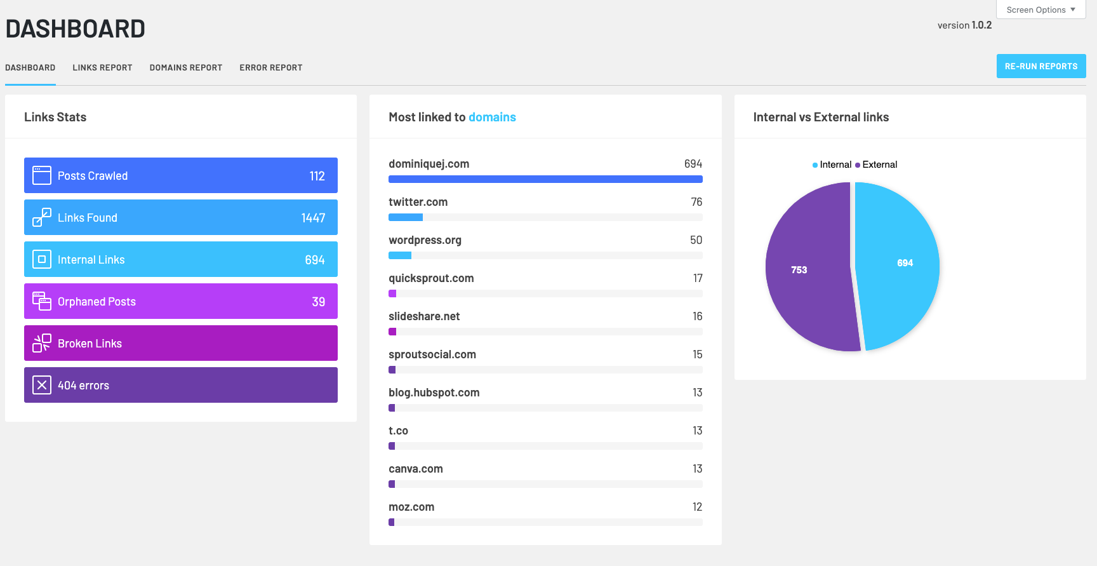The width and height of the screenshot is (1097, 566).
Task: Open the Posts Crawled stat card
Action: pyautogui.click(x=181, y=175)
